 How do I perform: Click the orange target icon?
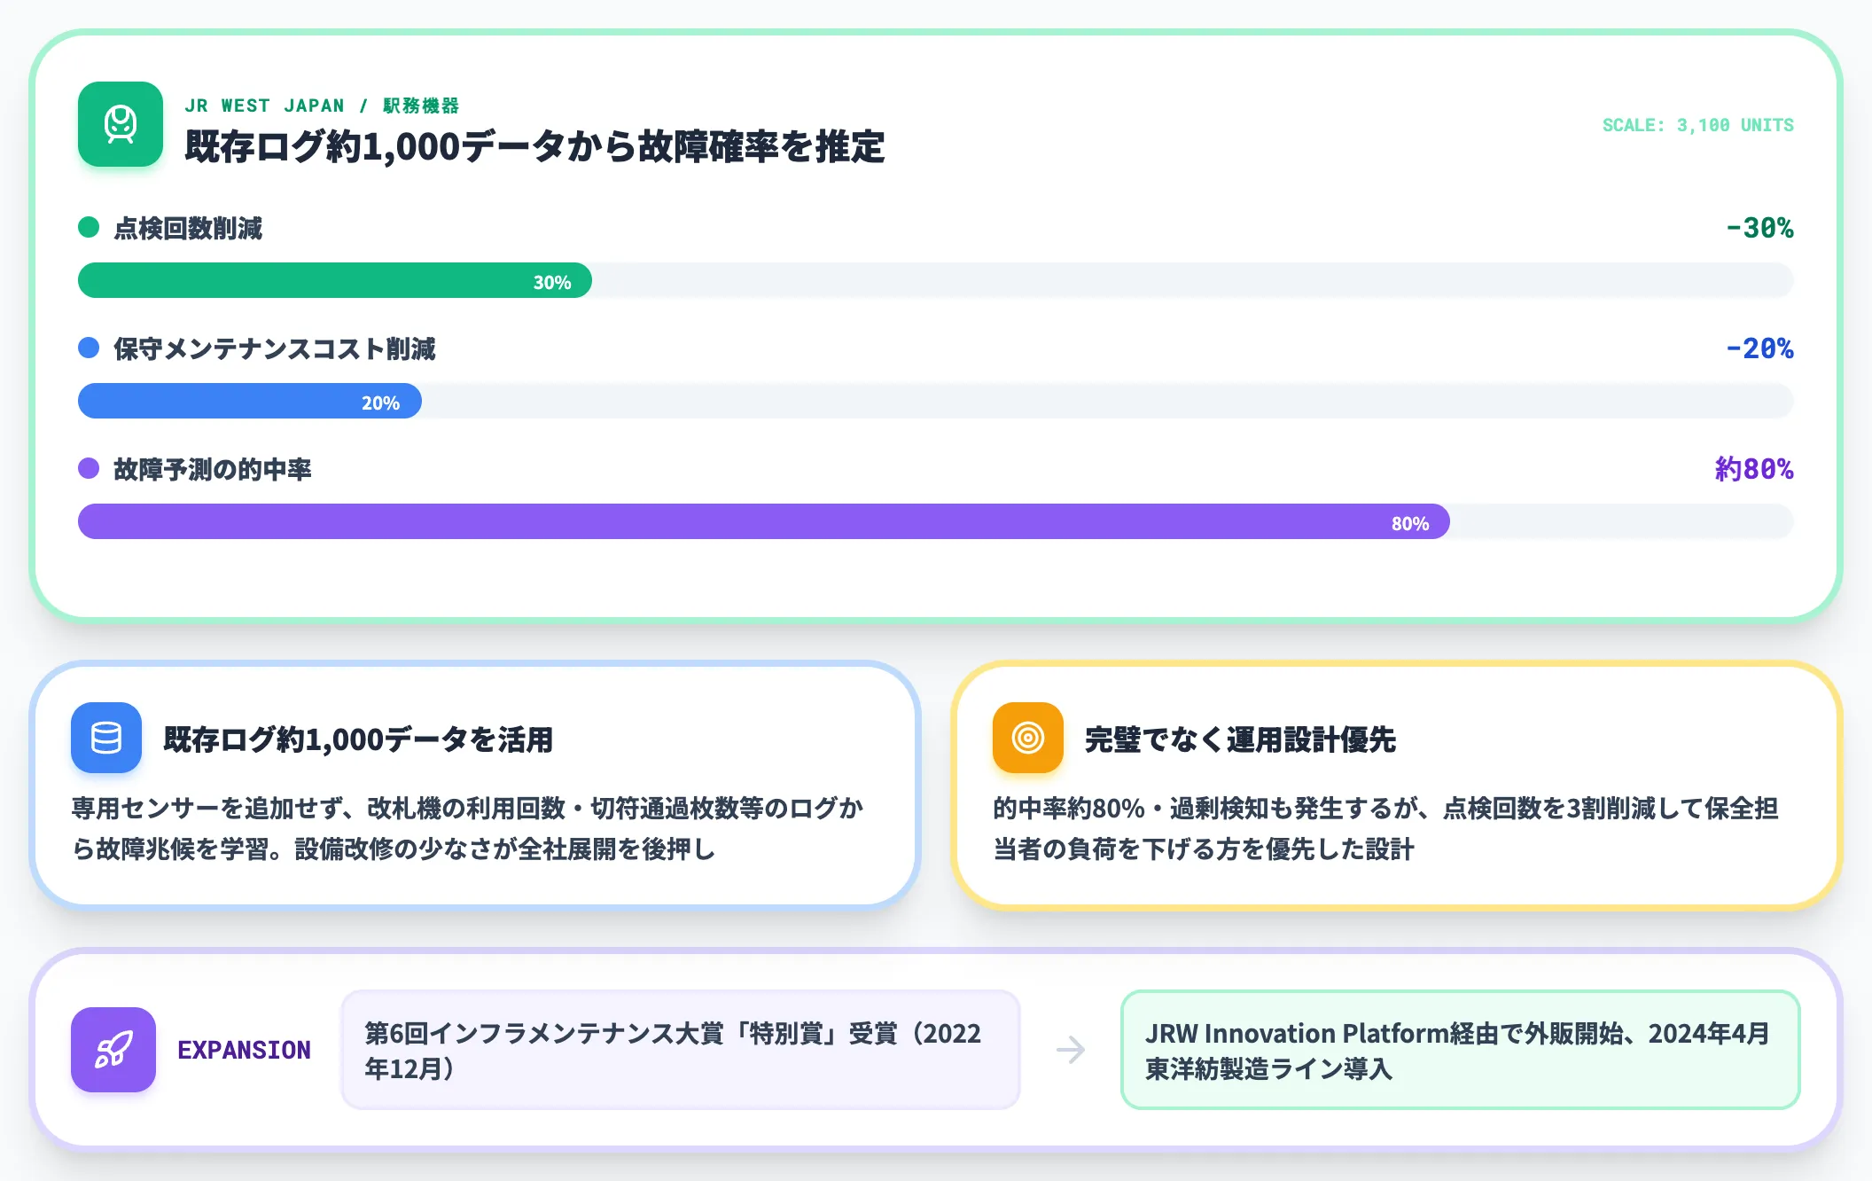[x=1028, y=738]
